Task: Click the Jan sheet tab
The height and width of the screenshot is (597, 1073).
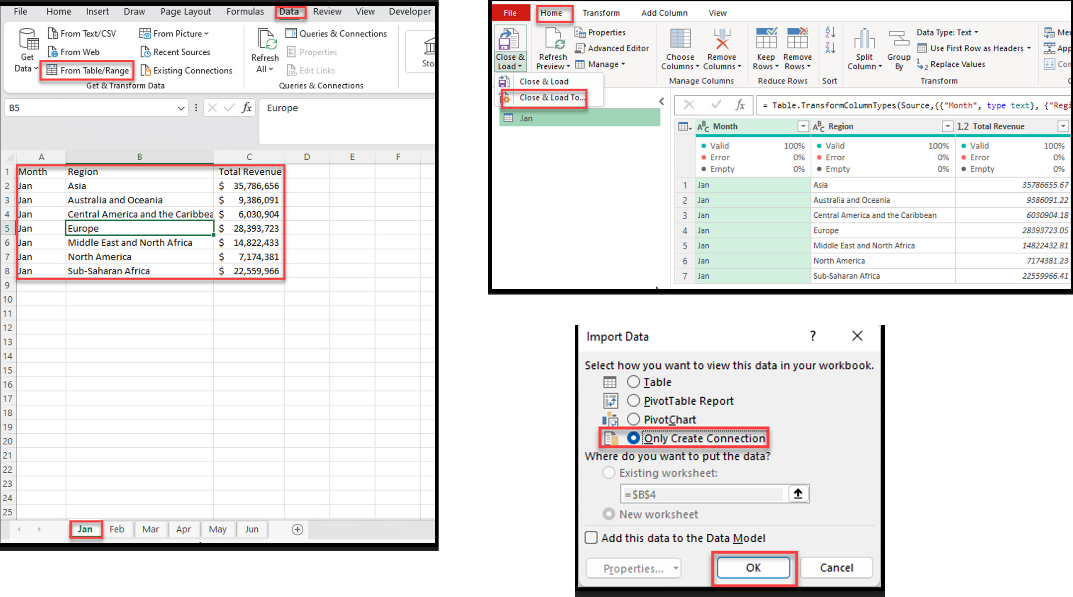Action: (x=86, y=529)
